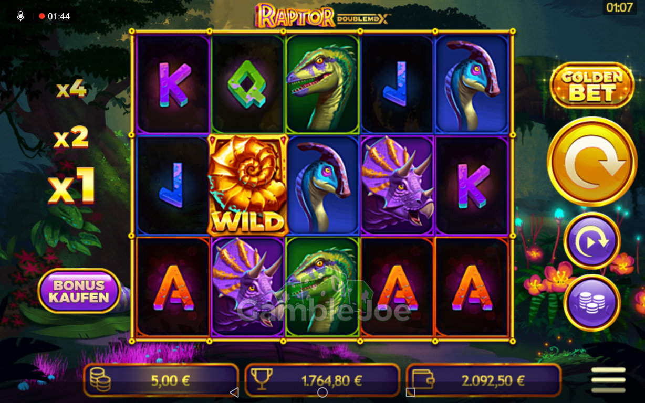
Task: Click the Raptor DoubleMax game logo
Action: coord(322,15)
